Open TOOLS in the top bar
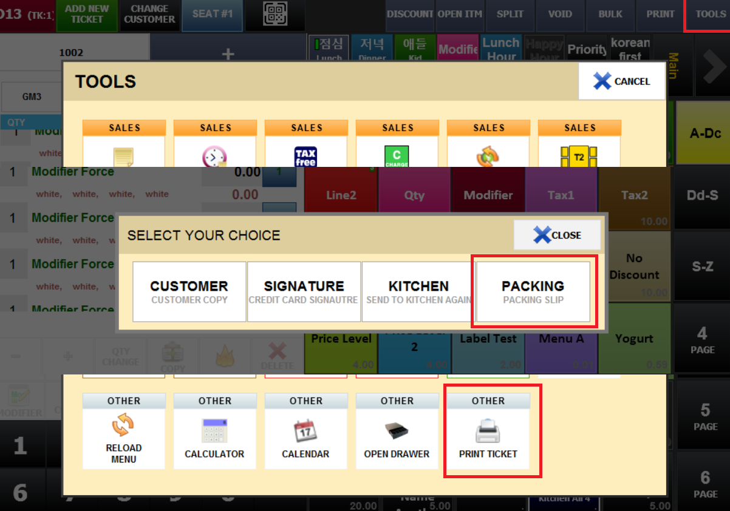 click(x=708, y=15)
